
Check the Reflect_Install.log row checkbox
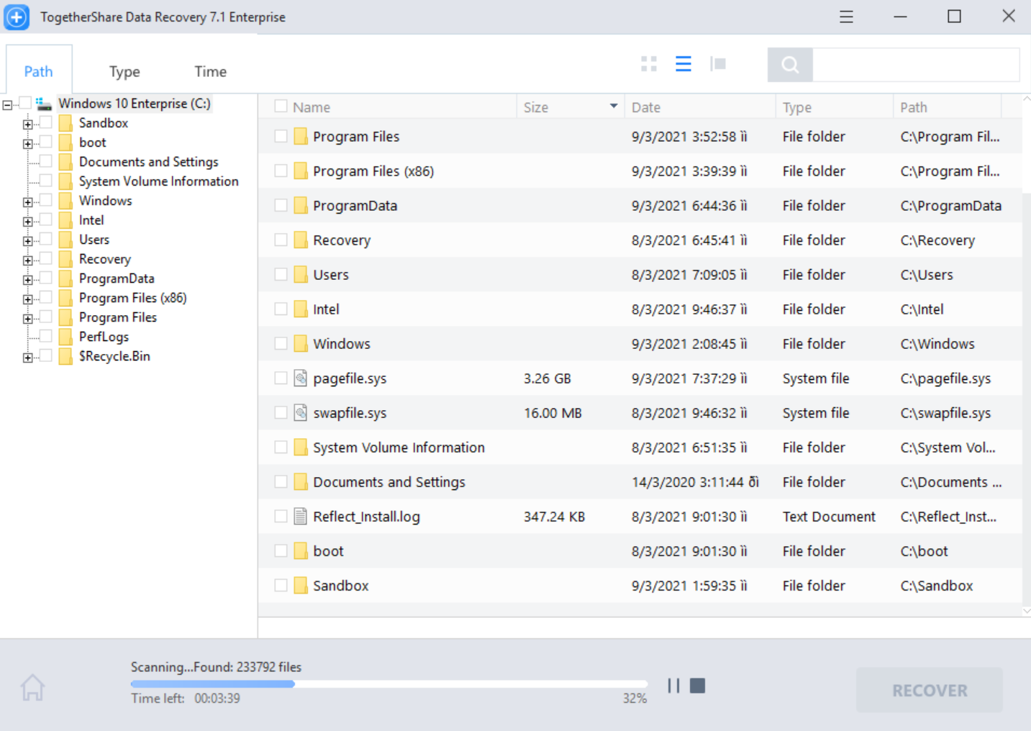[x=281, y=516]
